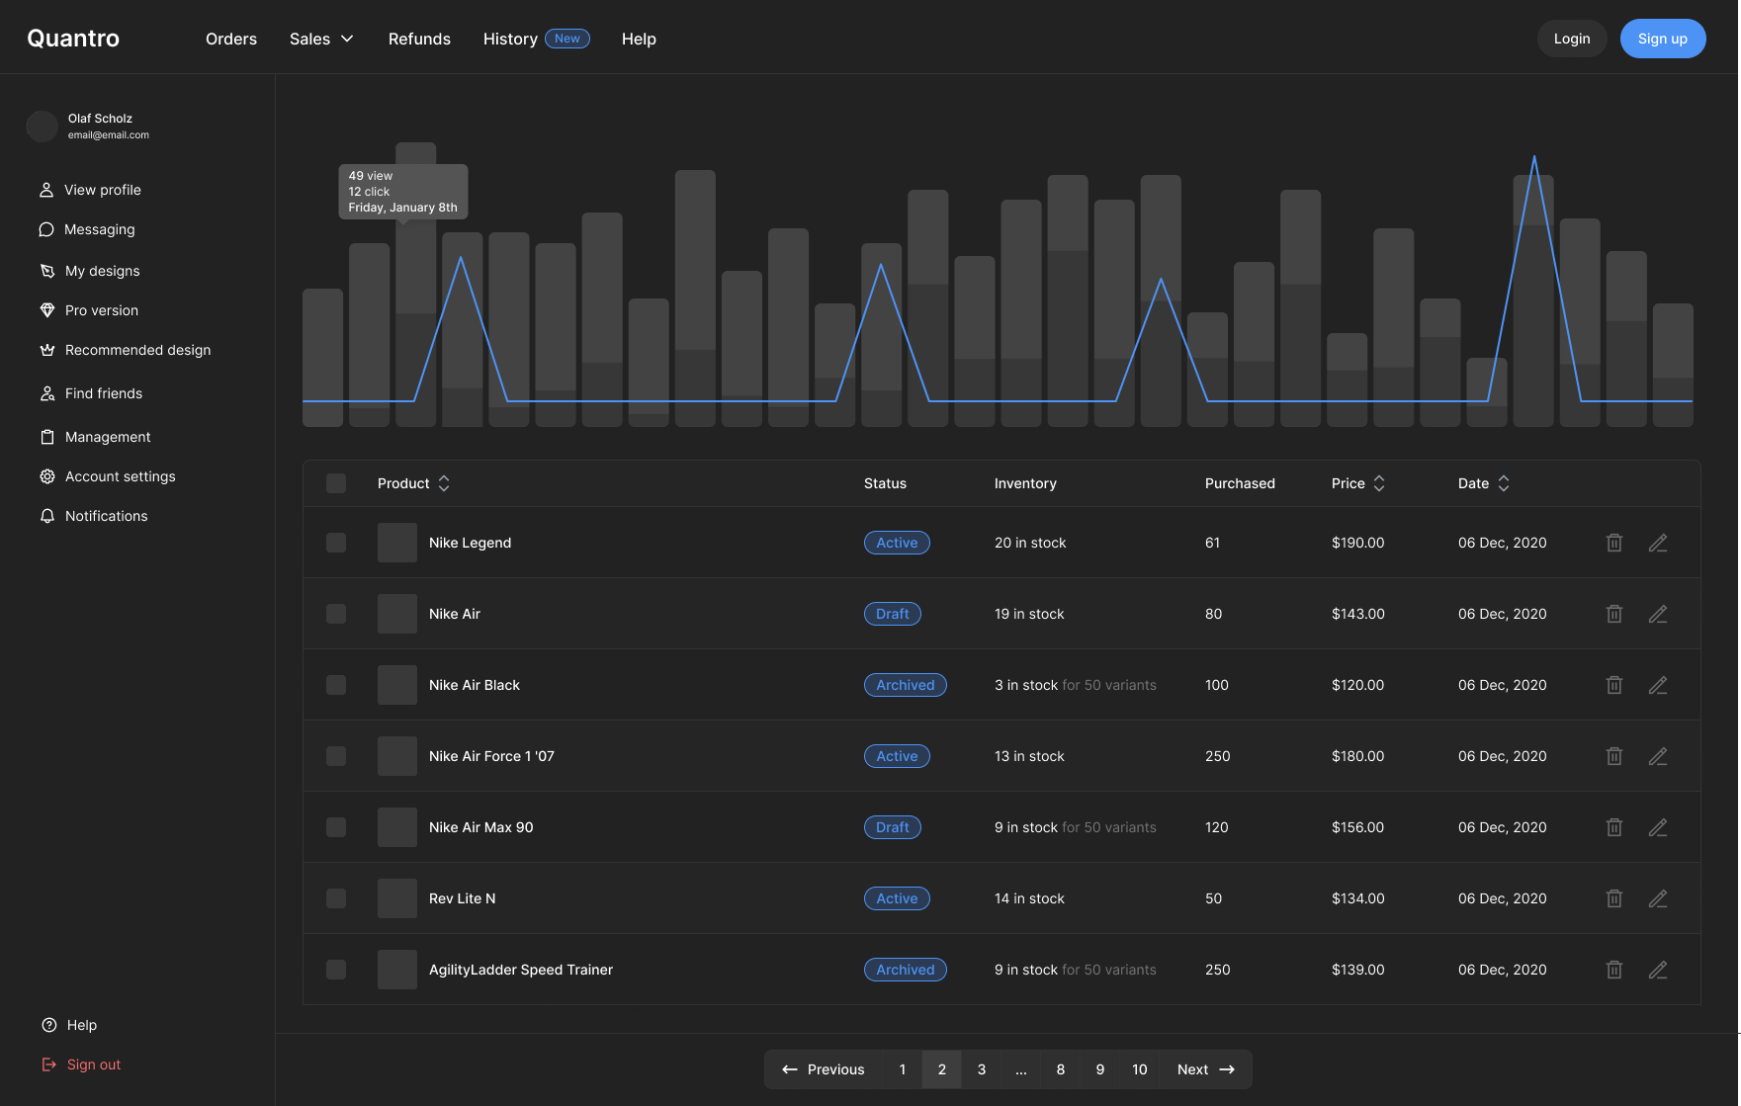Click the Rev Lite N product thumbnail
1741x1106 pixels.
click(397, 898)
